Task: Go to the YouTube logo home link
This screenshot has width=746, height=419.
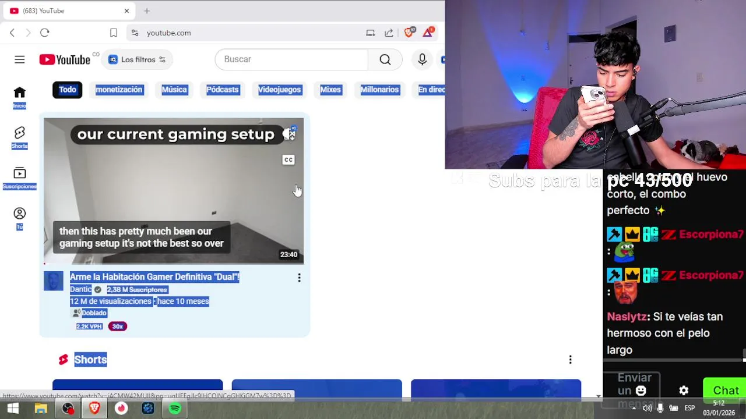Action: (65, 59)
